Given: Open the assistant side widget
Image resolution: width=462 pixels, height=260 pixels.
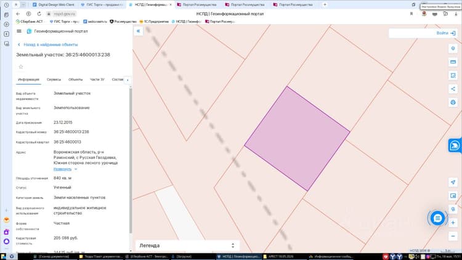Looking at the screenshot, I should [x=455, y=145].
